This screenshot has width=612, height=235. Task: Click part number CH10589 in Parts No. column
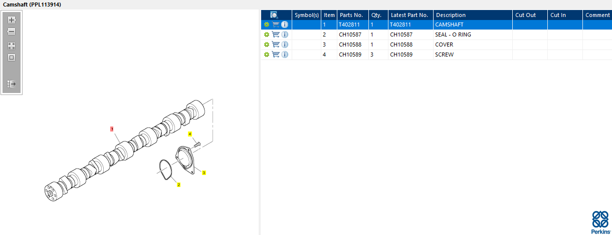350,54
